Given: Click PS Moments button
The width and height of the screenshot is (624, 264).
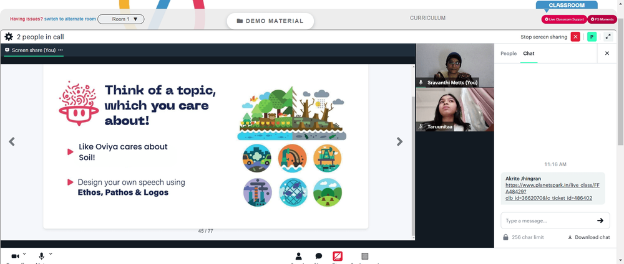Looking at the screenshot, I should 602,19.
